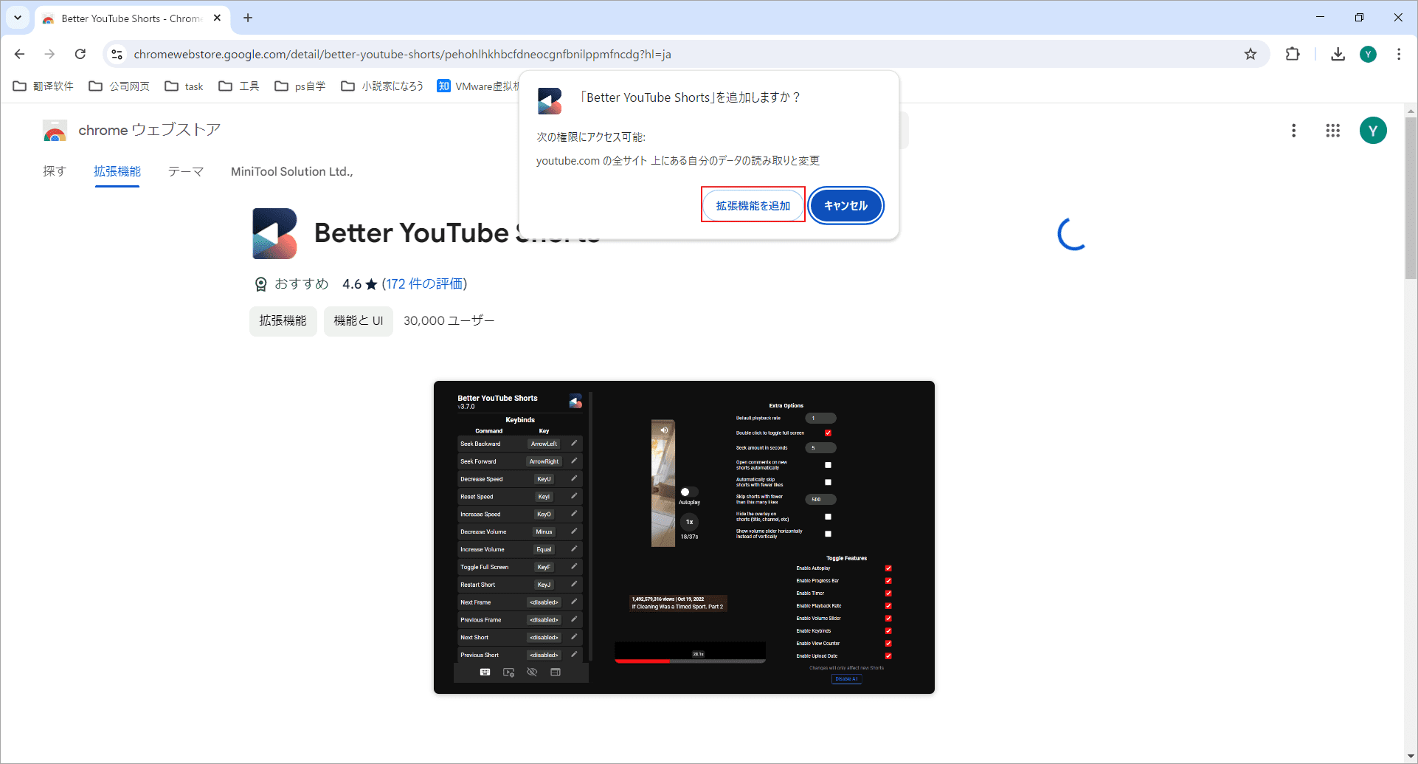Click the 30,000 ユーザー text
This screenshot has height=764, width=1418.
449,321
